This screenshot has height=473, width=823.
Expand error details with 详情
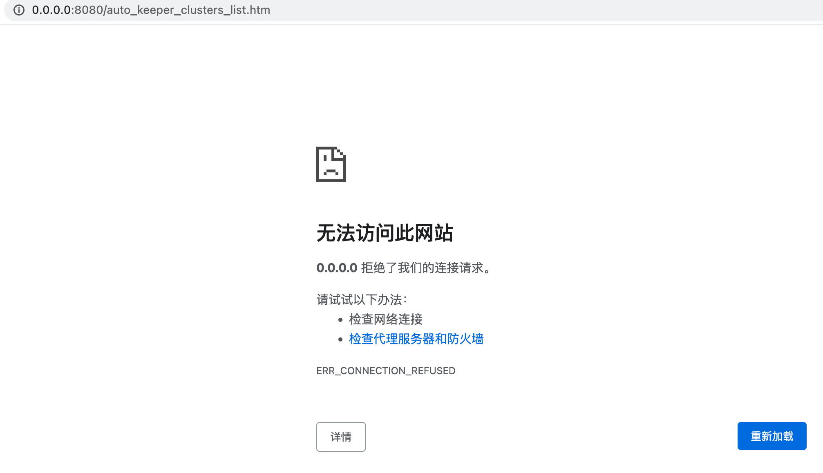click(x=341, y=437)
